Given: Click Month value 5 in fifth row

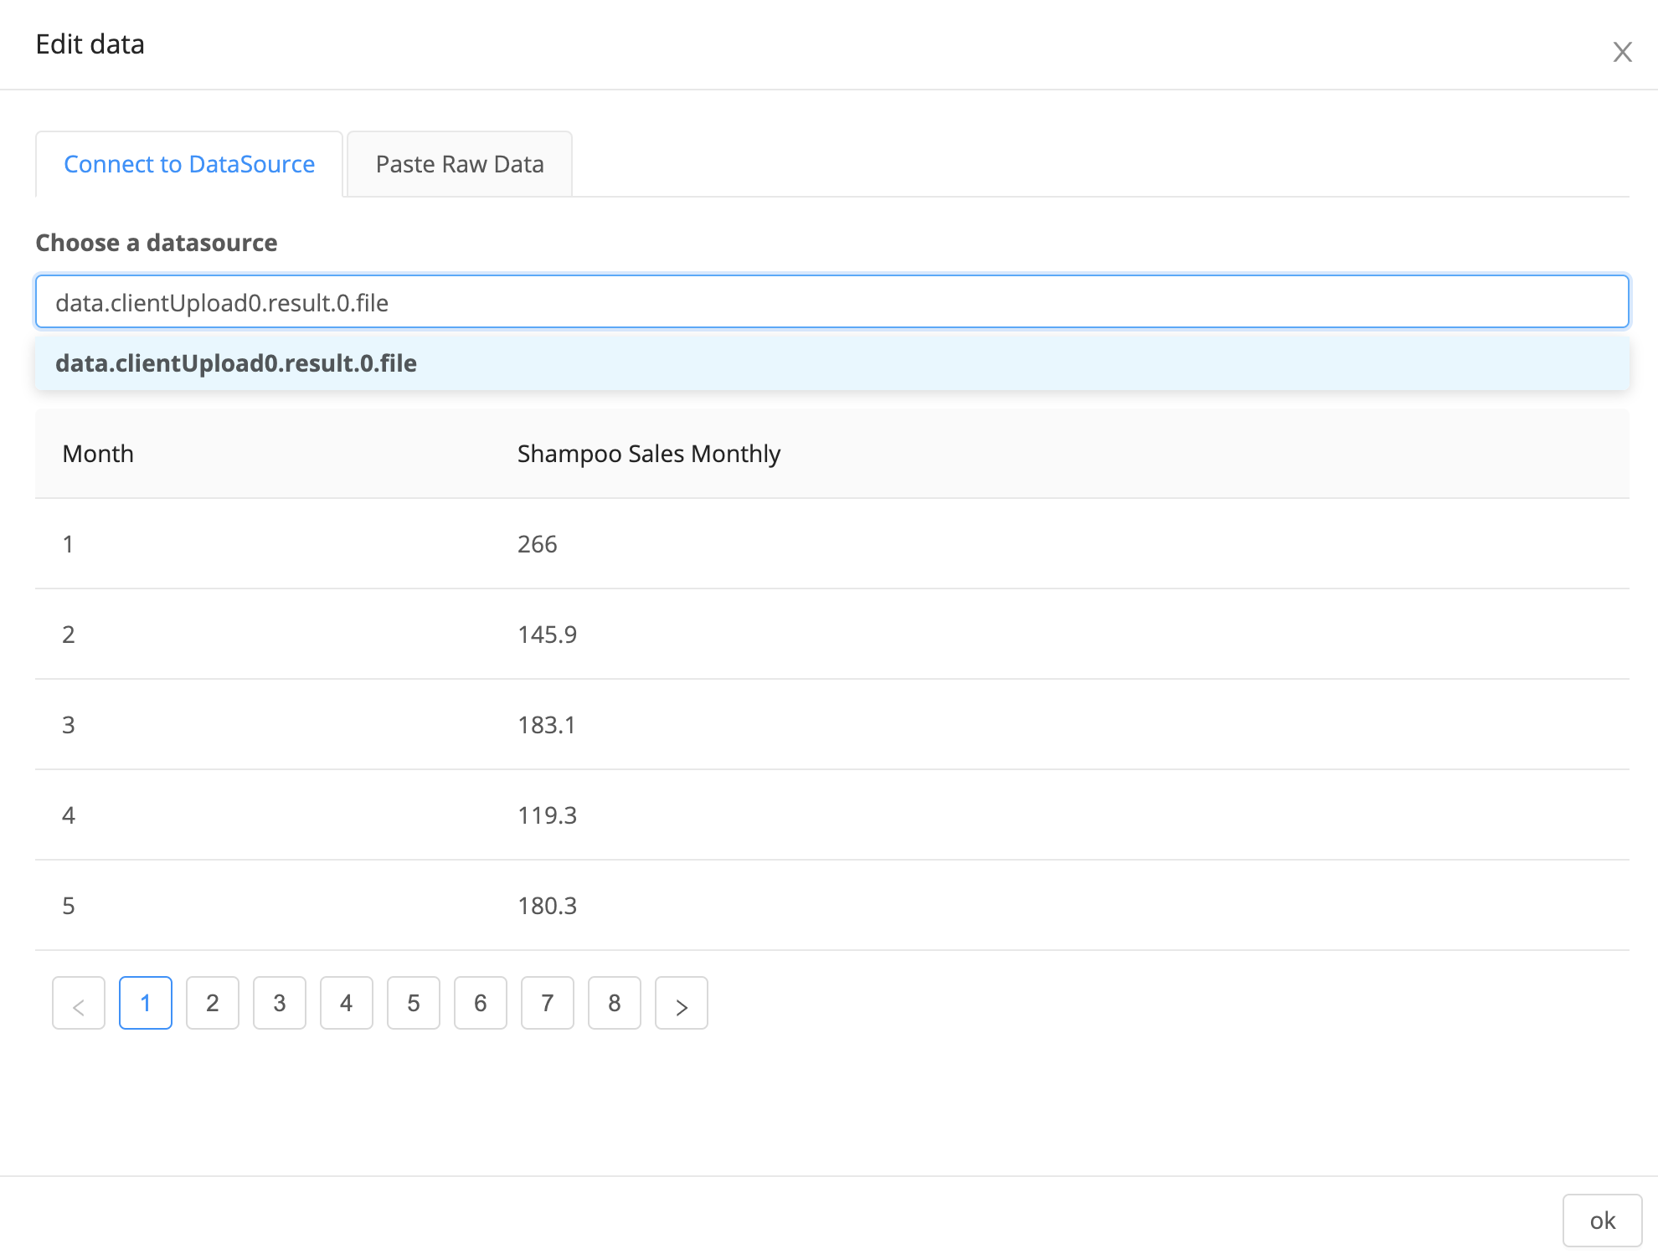Looking at the screenshot, I should click(69, 906).
